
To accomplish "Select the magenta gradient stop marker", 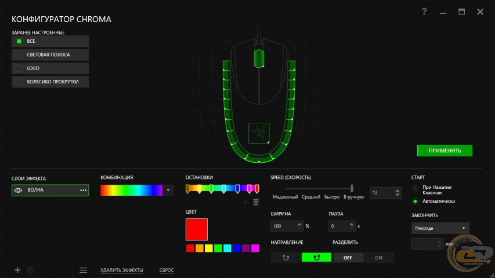I will tap(250, 189).
